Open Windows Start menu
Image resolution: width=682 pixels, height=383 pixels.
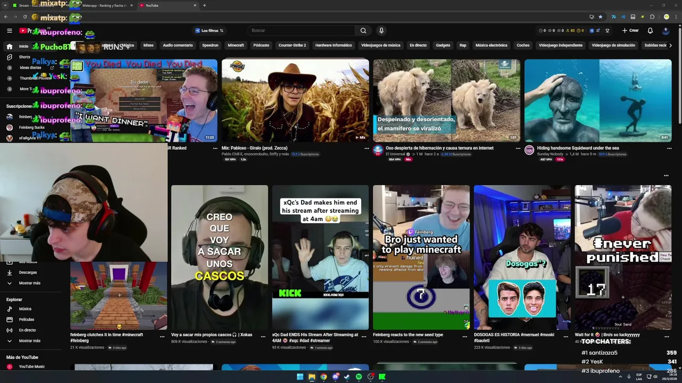(300, 377)
